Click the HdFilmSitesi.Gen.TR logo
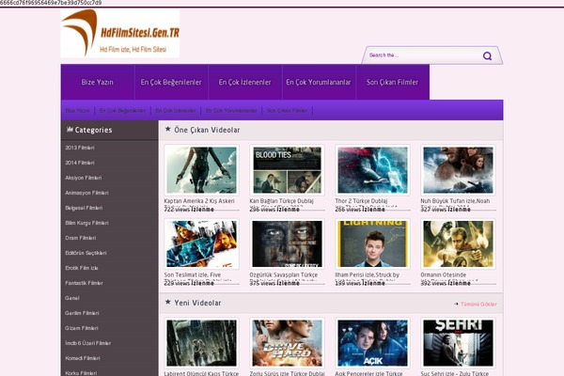Screen dimensions: 564x376 click(120, 34)
